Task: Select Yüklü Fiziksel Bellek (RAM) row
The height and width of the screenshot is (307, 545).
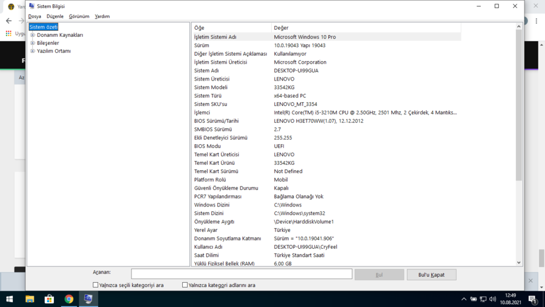Action: [x=327, y=263]
